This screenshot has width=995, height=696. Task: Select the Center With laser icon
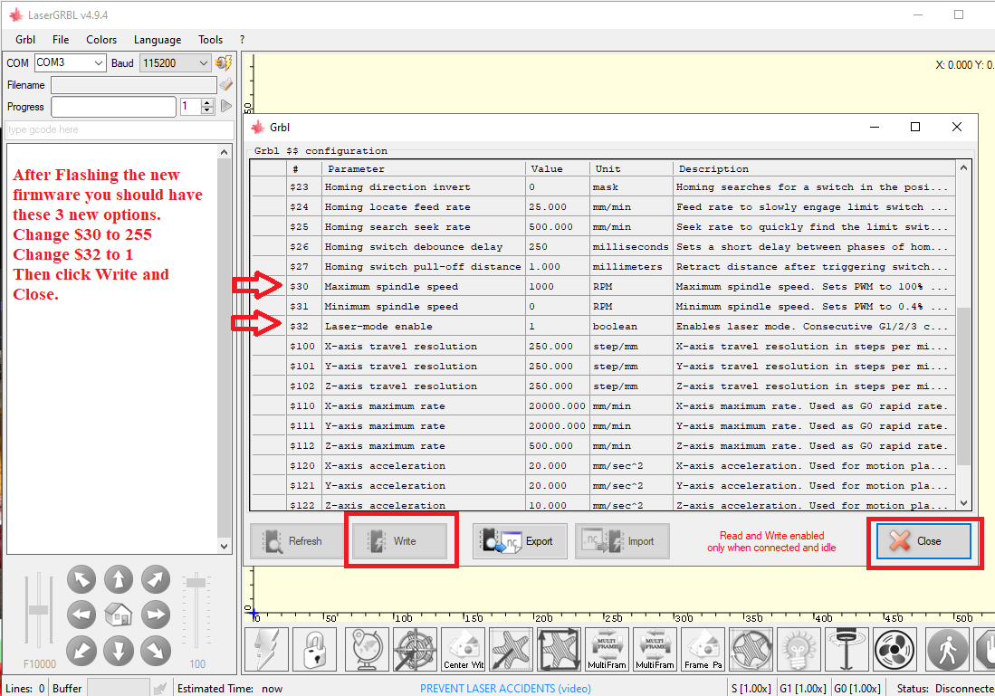pyautogui.click(x=464, y=648)
